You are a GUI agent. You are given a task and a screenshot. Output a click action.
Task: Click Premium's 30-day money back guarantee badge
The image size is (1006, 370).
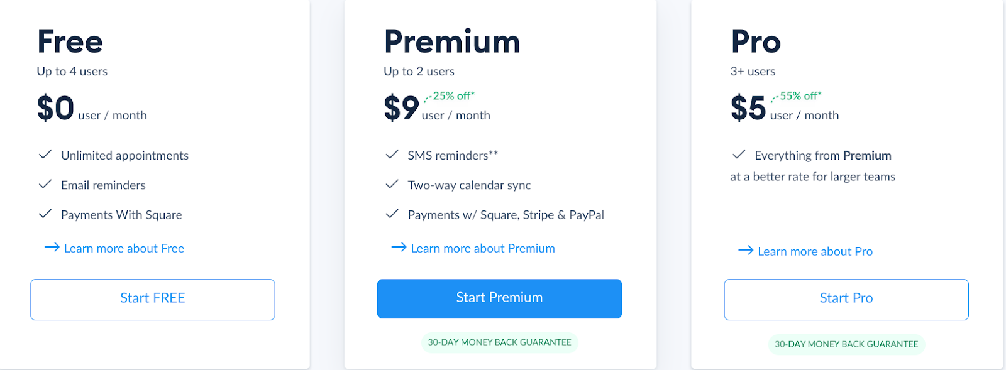point(499,342)
